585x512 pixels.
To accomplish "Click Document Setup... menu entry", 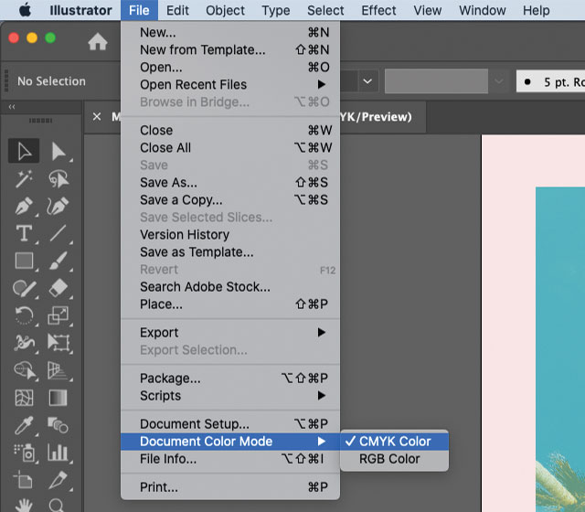I will click(x=194, y=424).
